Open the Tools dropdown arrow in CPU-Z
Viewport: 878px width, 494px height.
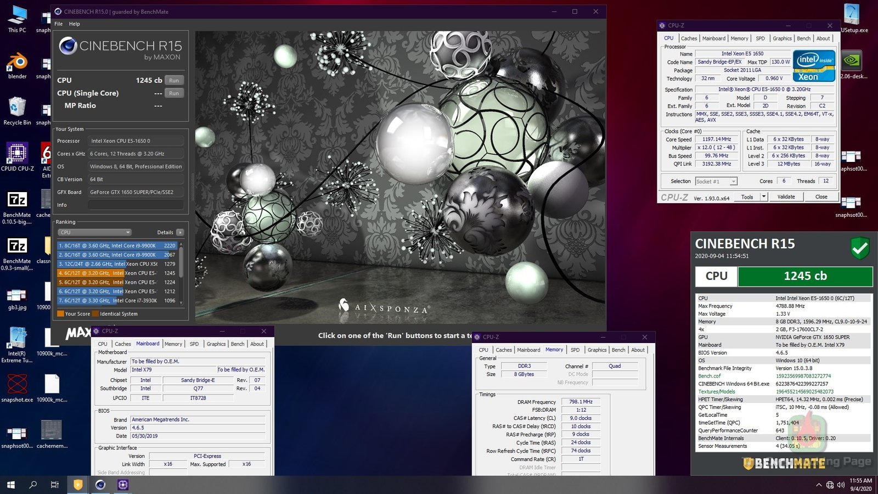pos(763,197)
